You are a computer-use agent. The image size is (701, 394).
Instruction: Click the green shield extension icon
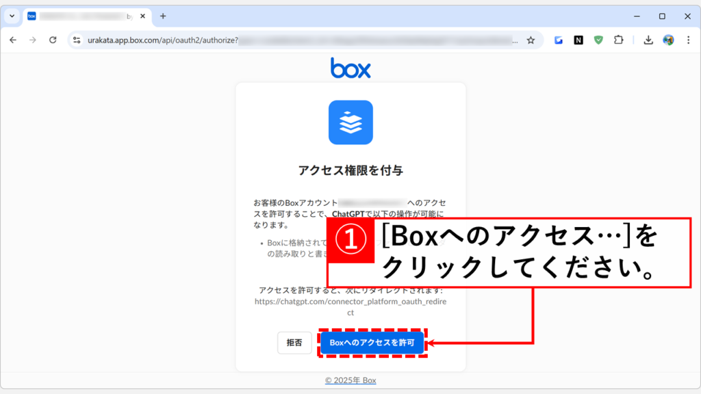pos(598,40)
